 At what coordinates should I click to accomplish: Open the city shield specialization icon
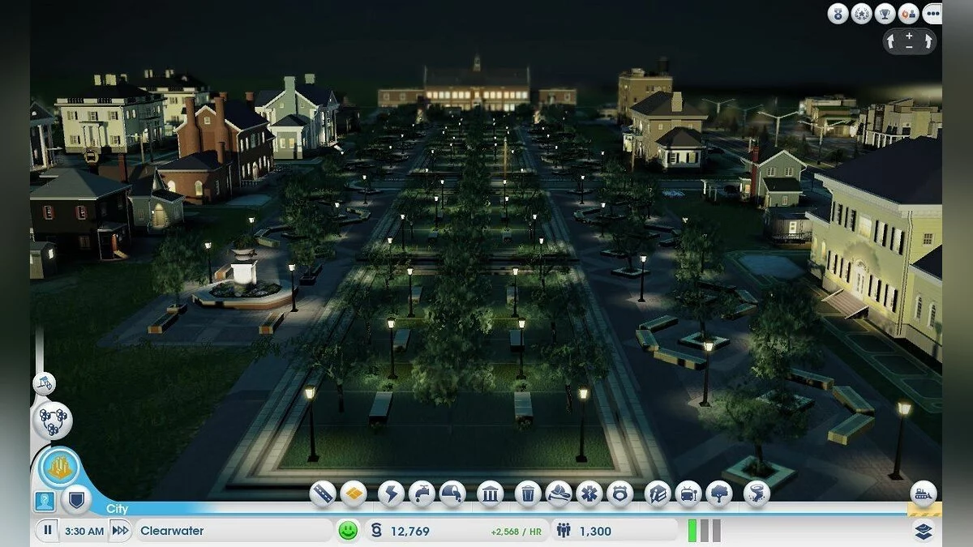pyautogui.click(x=75, y=501)
